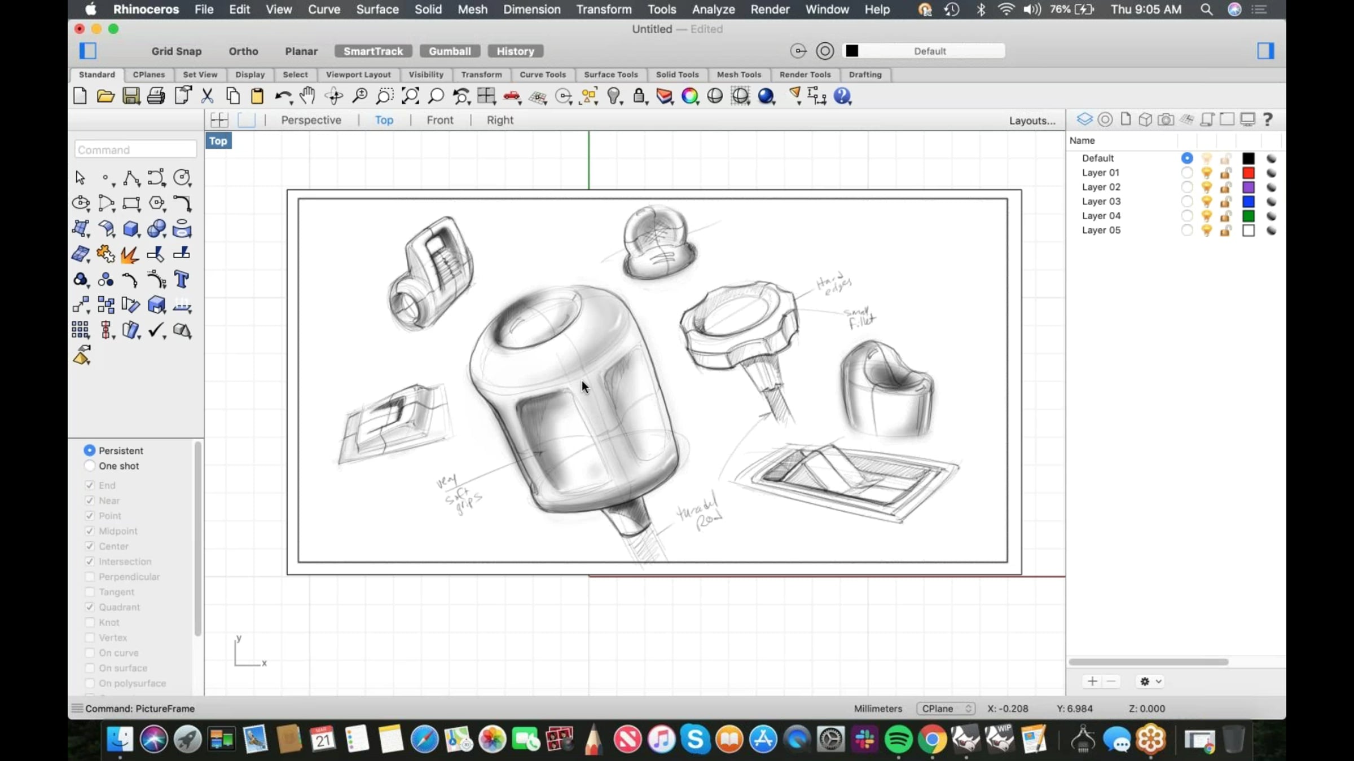
Task: Open the Curve menu
Action: [x=324, y=10]
